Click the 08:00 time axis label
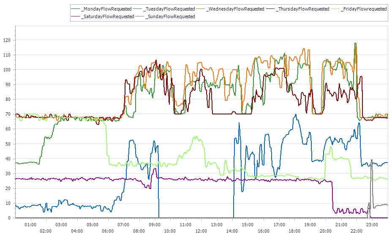This screenshot has width=392, height=236. click(139, 231)
